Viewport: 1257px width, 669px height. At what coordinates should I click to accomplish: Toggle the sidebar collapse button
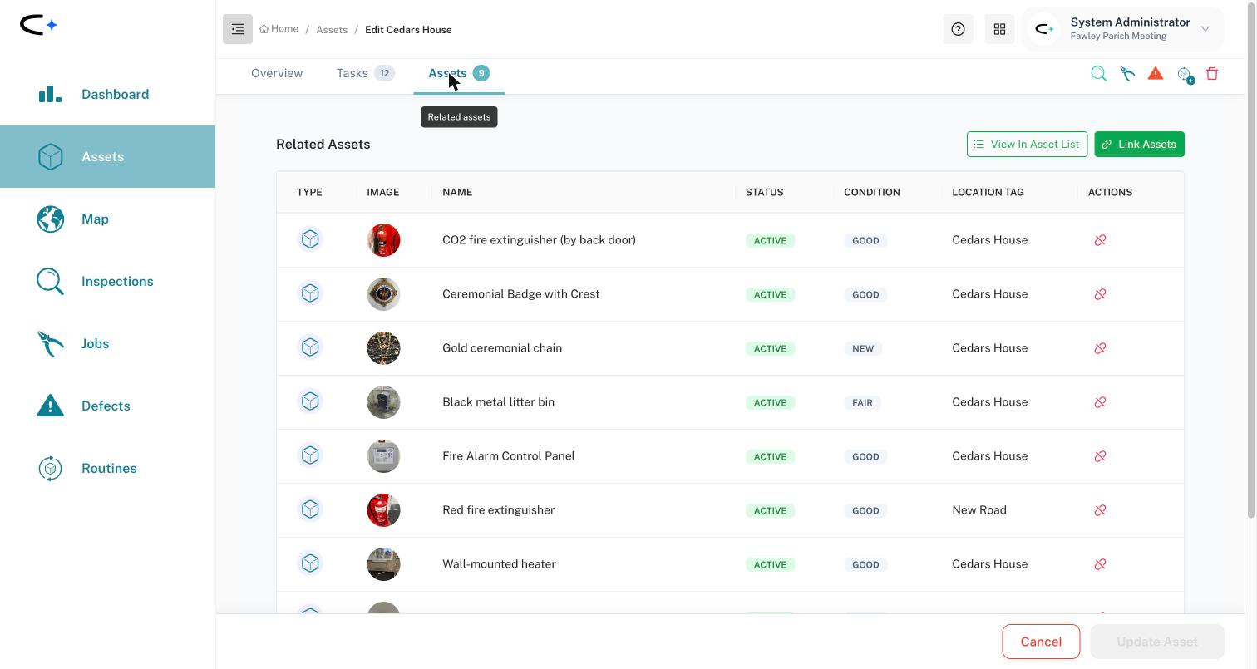tap(237, 29)
